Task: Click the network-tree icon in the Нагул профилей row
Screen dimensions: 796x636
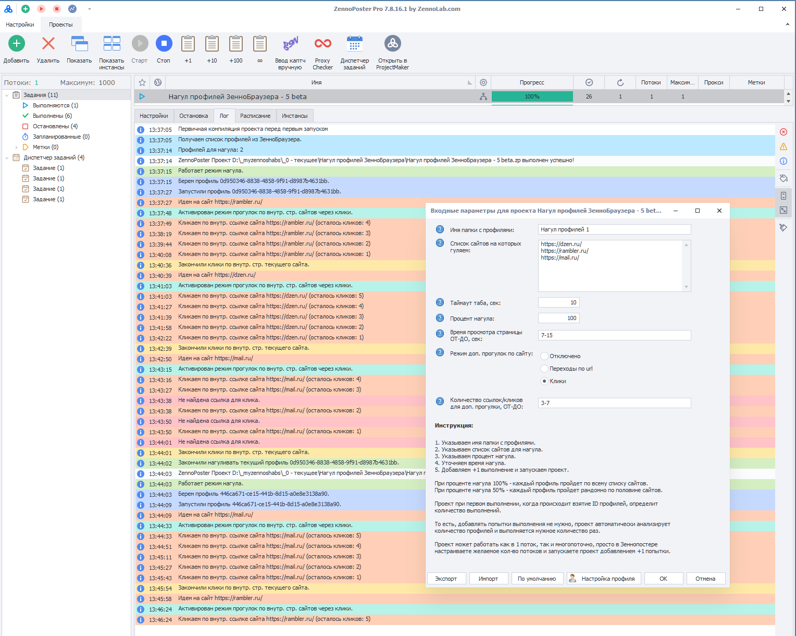Action: (x=483, y=96)
